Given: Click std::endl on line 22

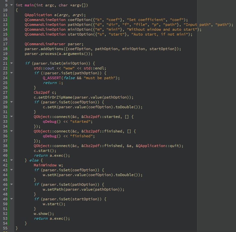Looking at the screenshot, I should coord(94,68).
